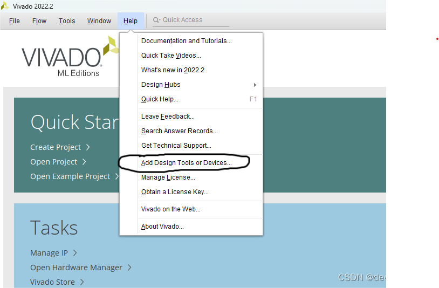Click the Open Example Project link
This screenshot has width=439, height=288.
point(70,176)
